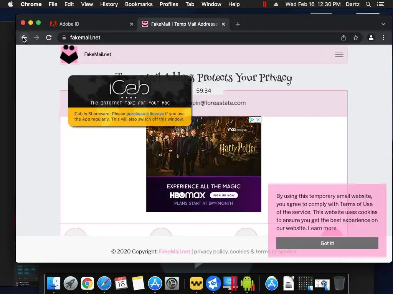This screenshot has width=393, height=294.
Task: Open privacy policy, cookies & terms link
Action: click(x=245, y=252)
